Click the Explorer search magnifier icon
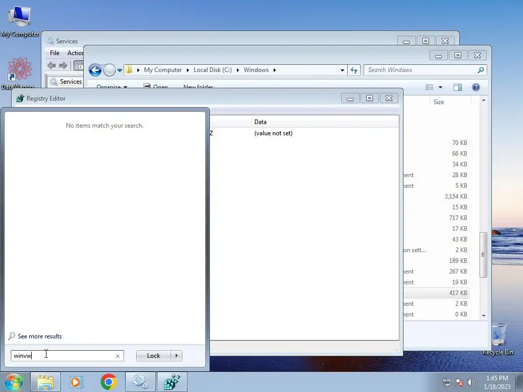This screenshot has width=523, height=392. [481, 70]
